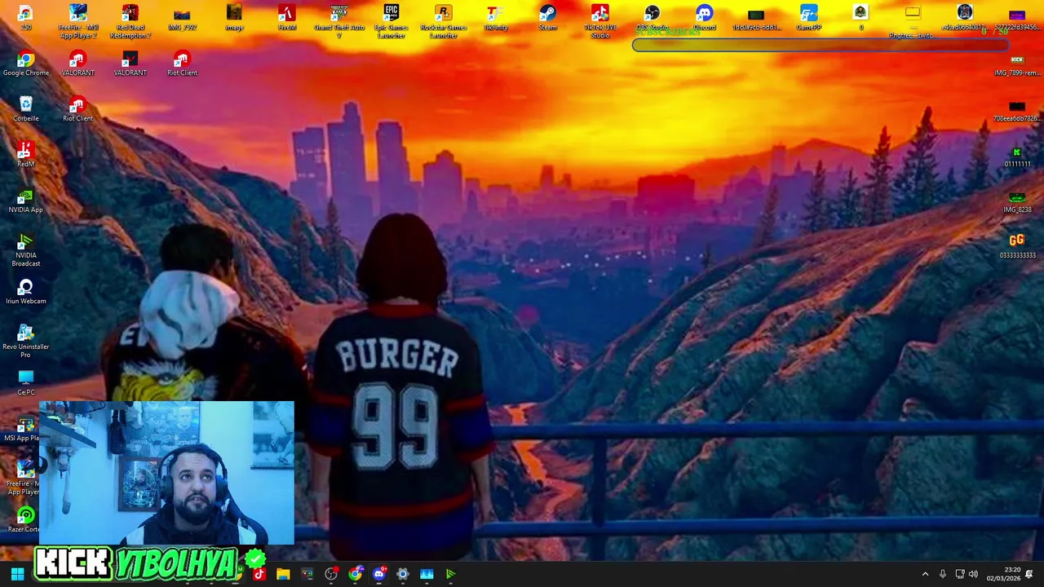Select the first VALORANT shortcut next to Chrome
Viewport: 1044px width, 587px height.
pos(78,64)
